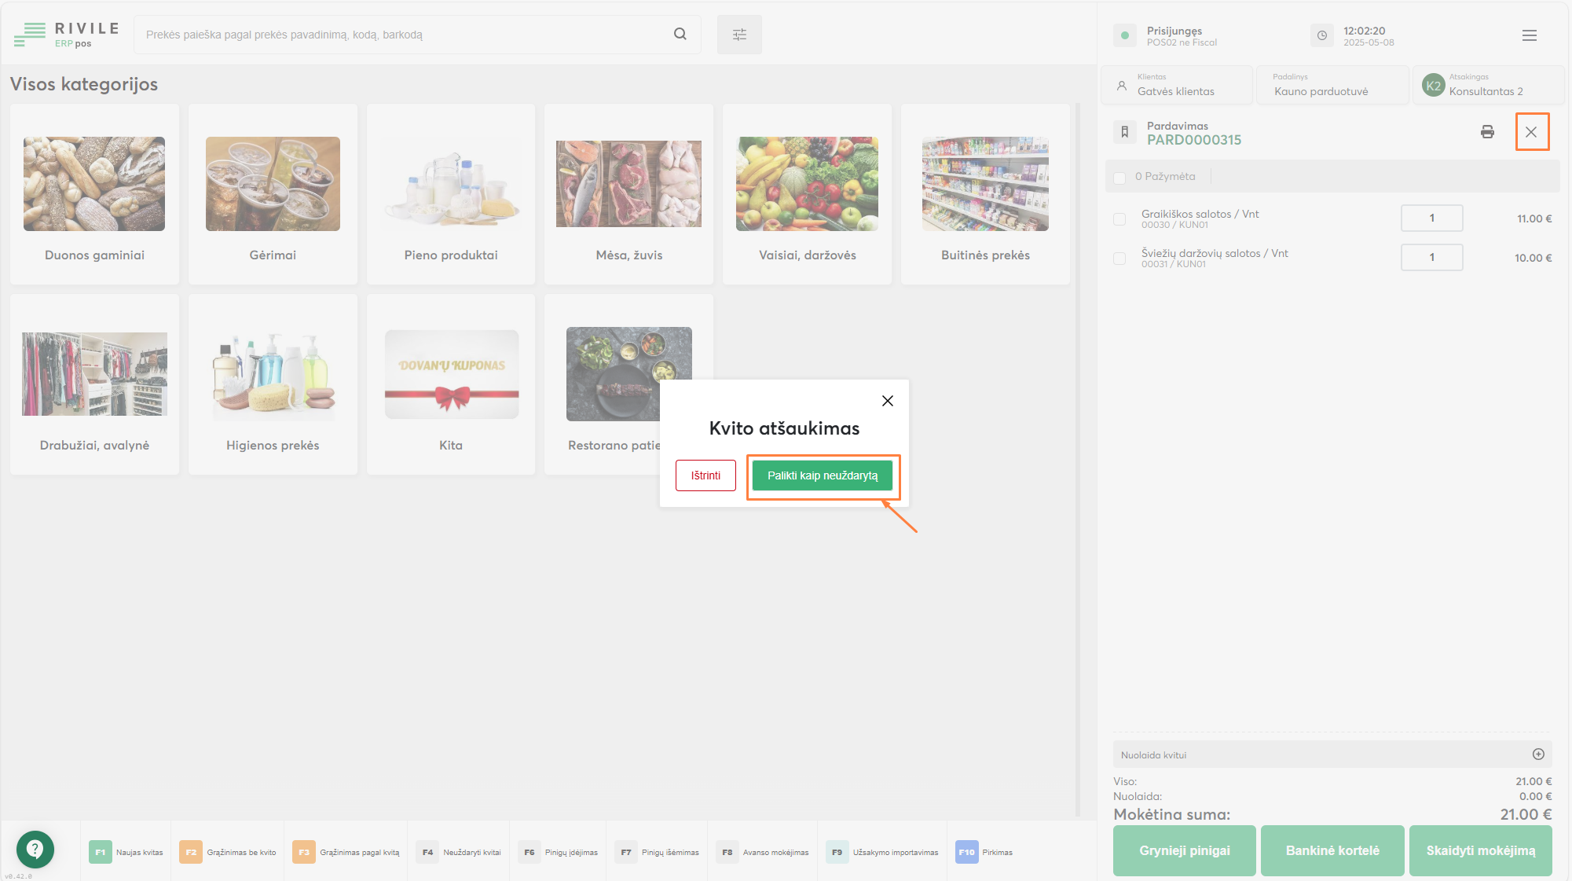Click the Gėrimai category thumbnail
This screenshot has width=1572, height=881.
pos(273,184)
